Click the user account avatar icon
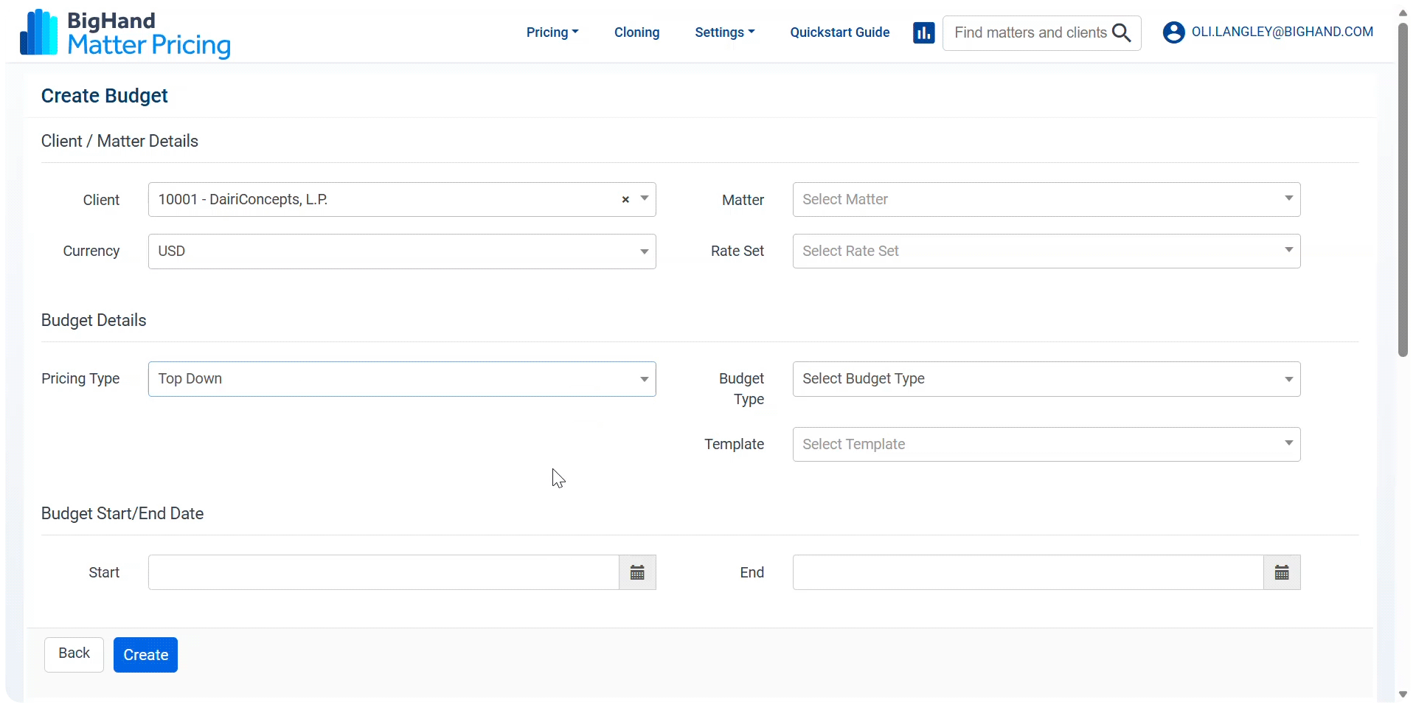 (x=1173, y=32)
